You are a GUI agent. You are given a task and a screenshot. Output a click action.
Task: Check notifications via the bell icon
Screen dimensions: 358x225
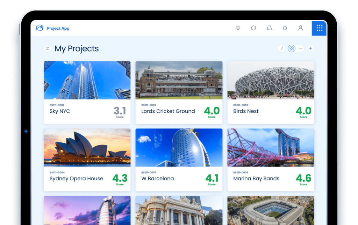(x=285, y=28)
